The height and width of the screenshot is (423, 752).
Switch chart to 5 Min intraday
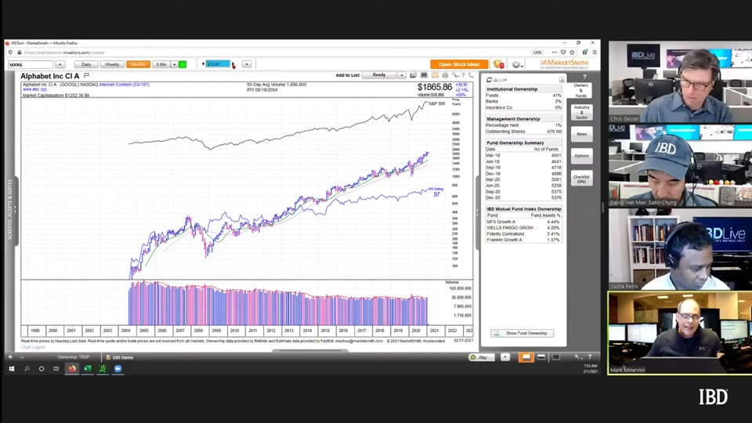tap(161, 64)
